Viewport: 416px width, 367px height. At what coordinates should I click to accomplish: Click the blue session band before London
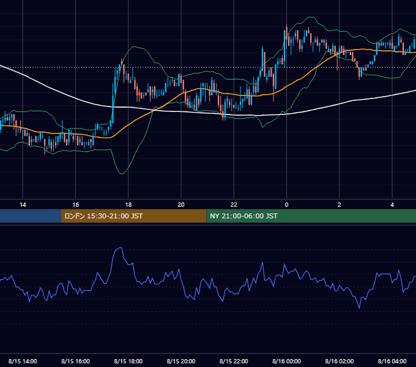pos(31,216)
